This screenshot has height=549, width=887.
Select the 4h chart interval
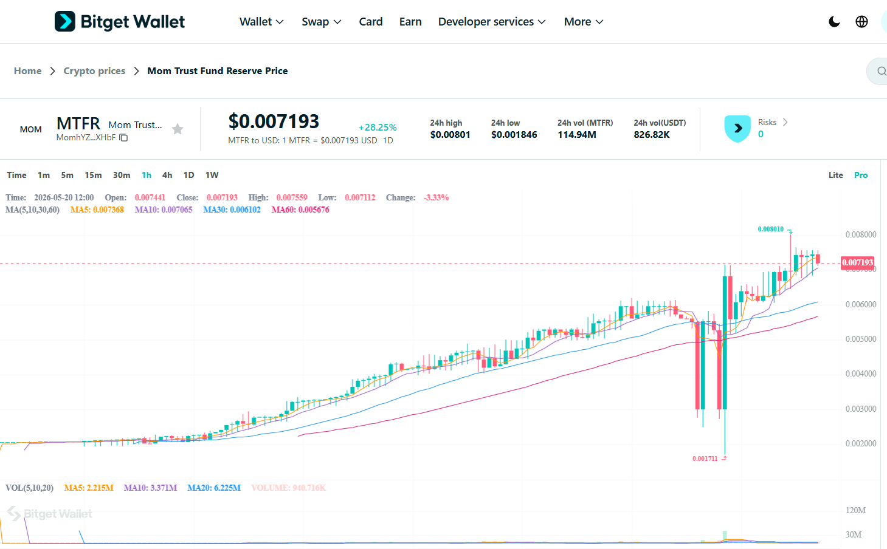click(x=167, y=175)
